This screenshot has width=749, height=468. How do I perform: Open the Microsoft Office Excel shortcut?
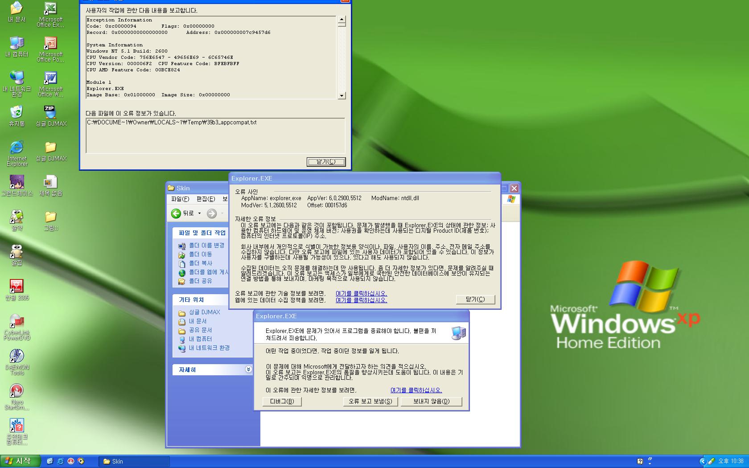(50, 15)
